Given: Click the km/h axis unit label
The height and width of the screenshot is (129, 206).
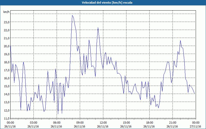Looking at the screenshot, I should [x=6, y=12].
